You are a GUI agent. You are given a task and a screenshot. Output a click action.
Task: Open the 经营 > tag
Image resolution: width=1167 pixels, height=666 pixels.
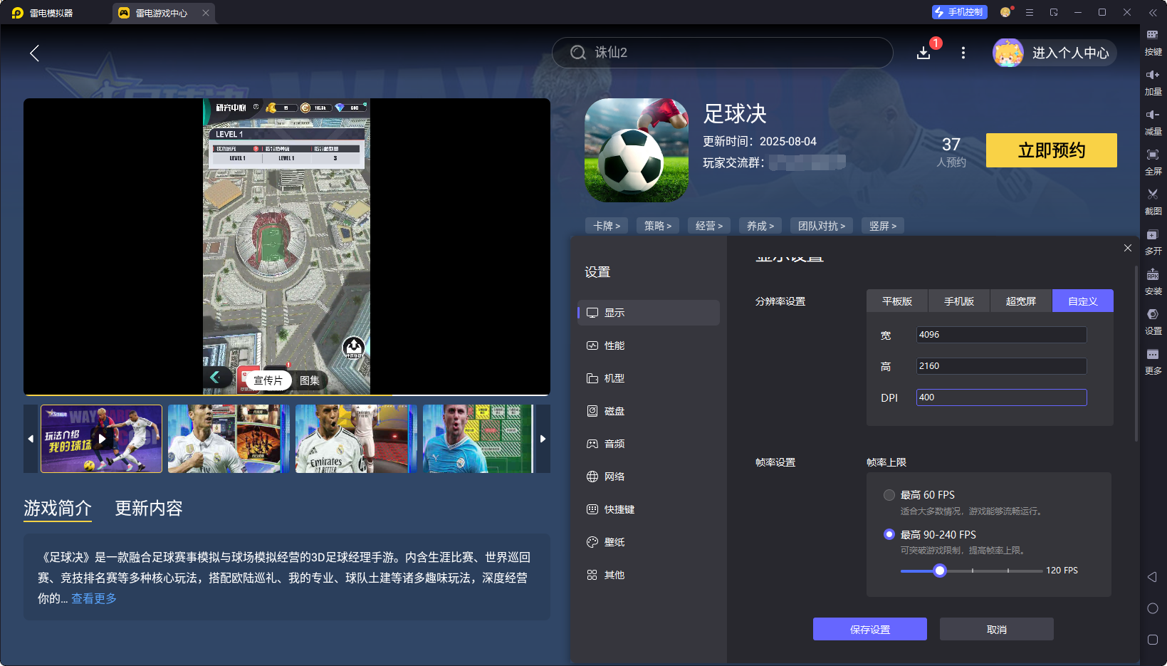click(709, 226)
